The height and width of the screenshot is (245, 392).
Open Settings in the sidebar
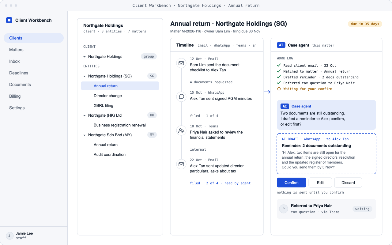point(34,108)
